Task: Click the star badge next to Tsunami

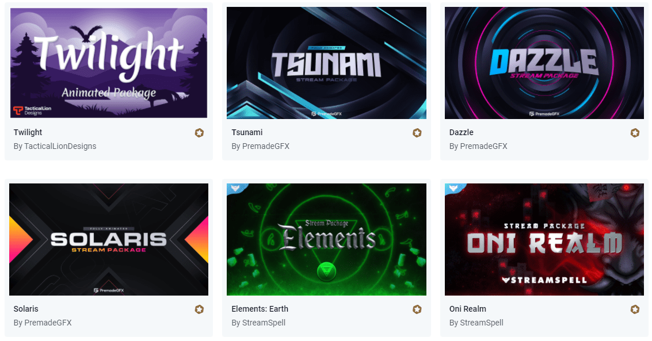Action: [417, 133]
